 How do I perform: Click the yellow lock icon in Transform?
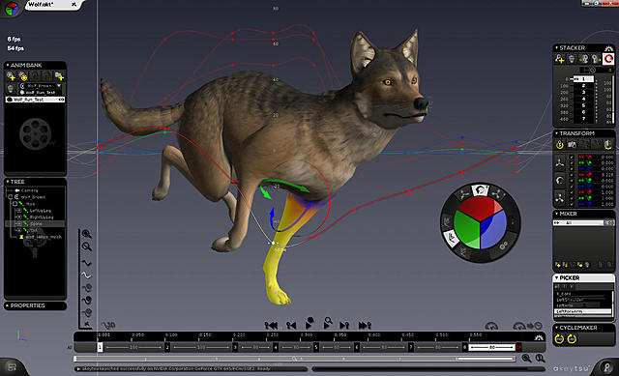point(560,145)
